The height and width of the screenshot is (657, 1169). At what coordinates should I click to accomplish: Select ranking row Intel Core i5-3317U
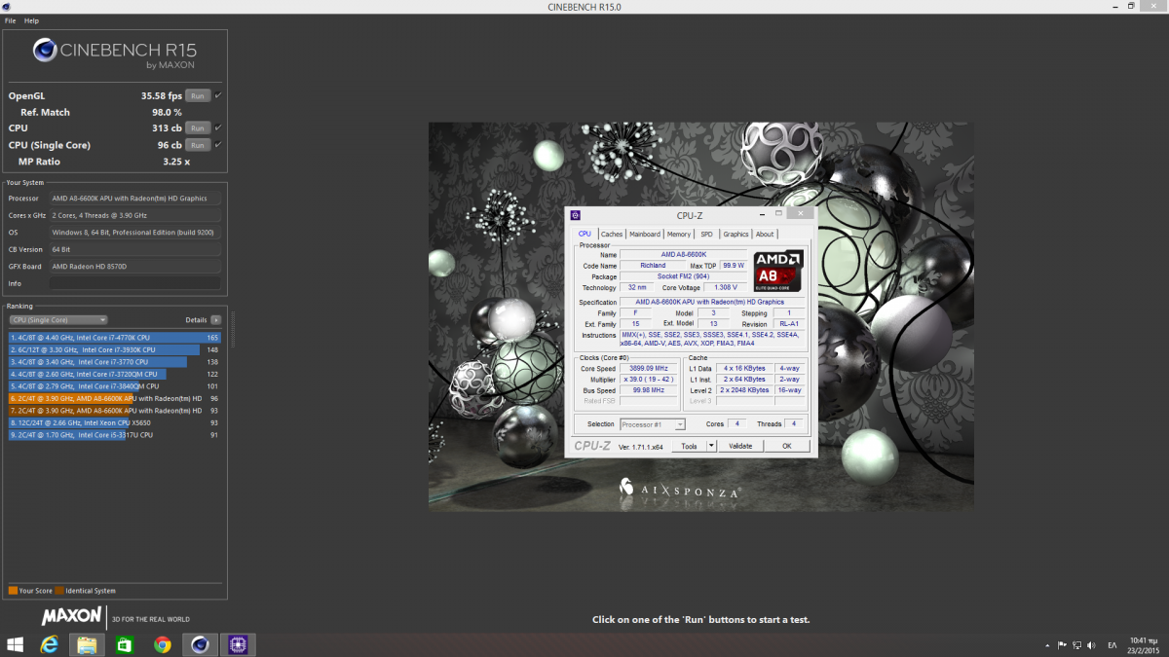(115, 434)
